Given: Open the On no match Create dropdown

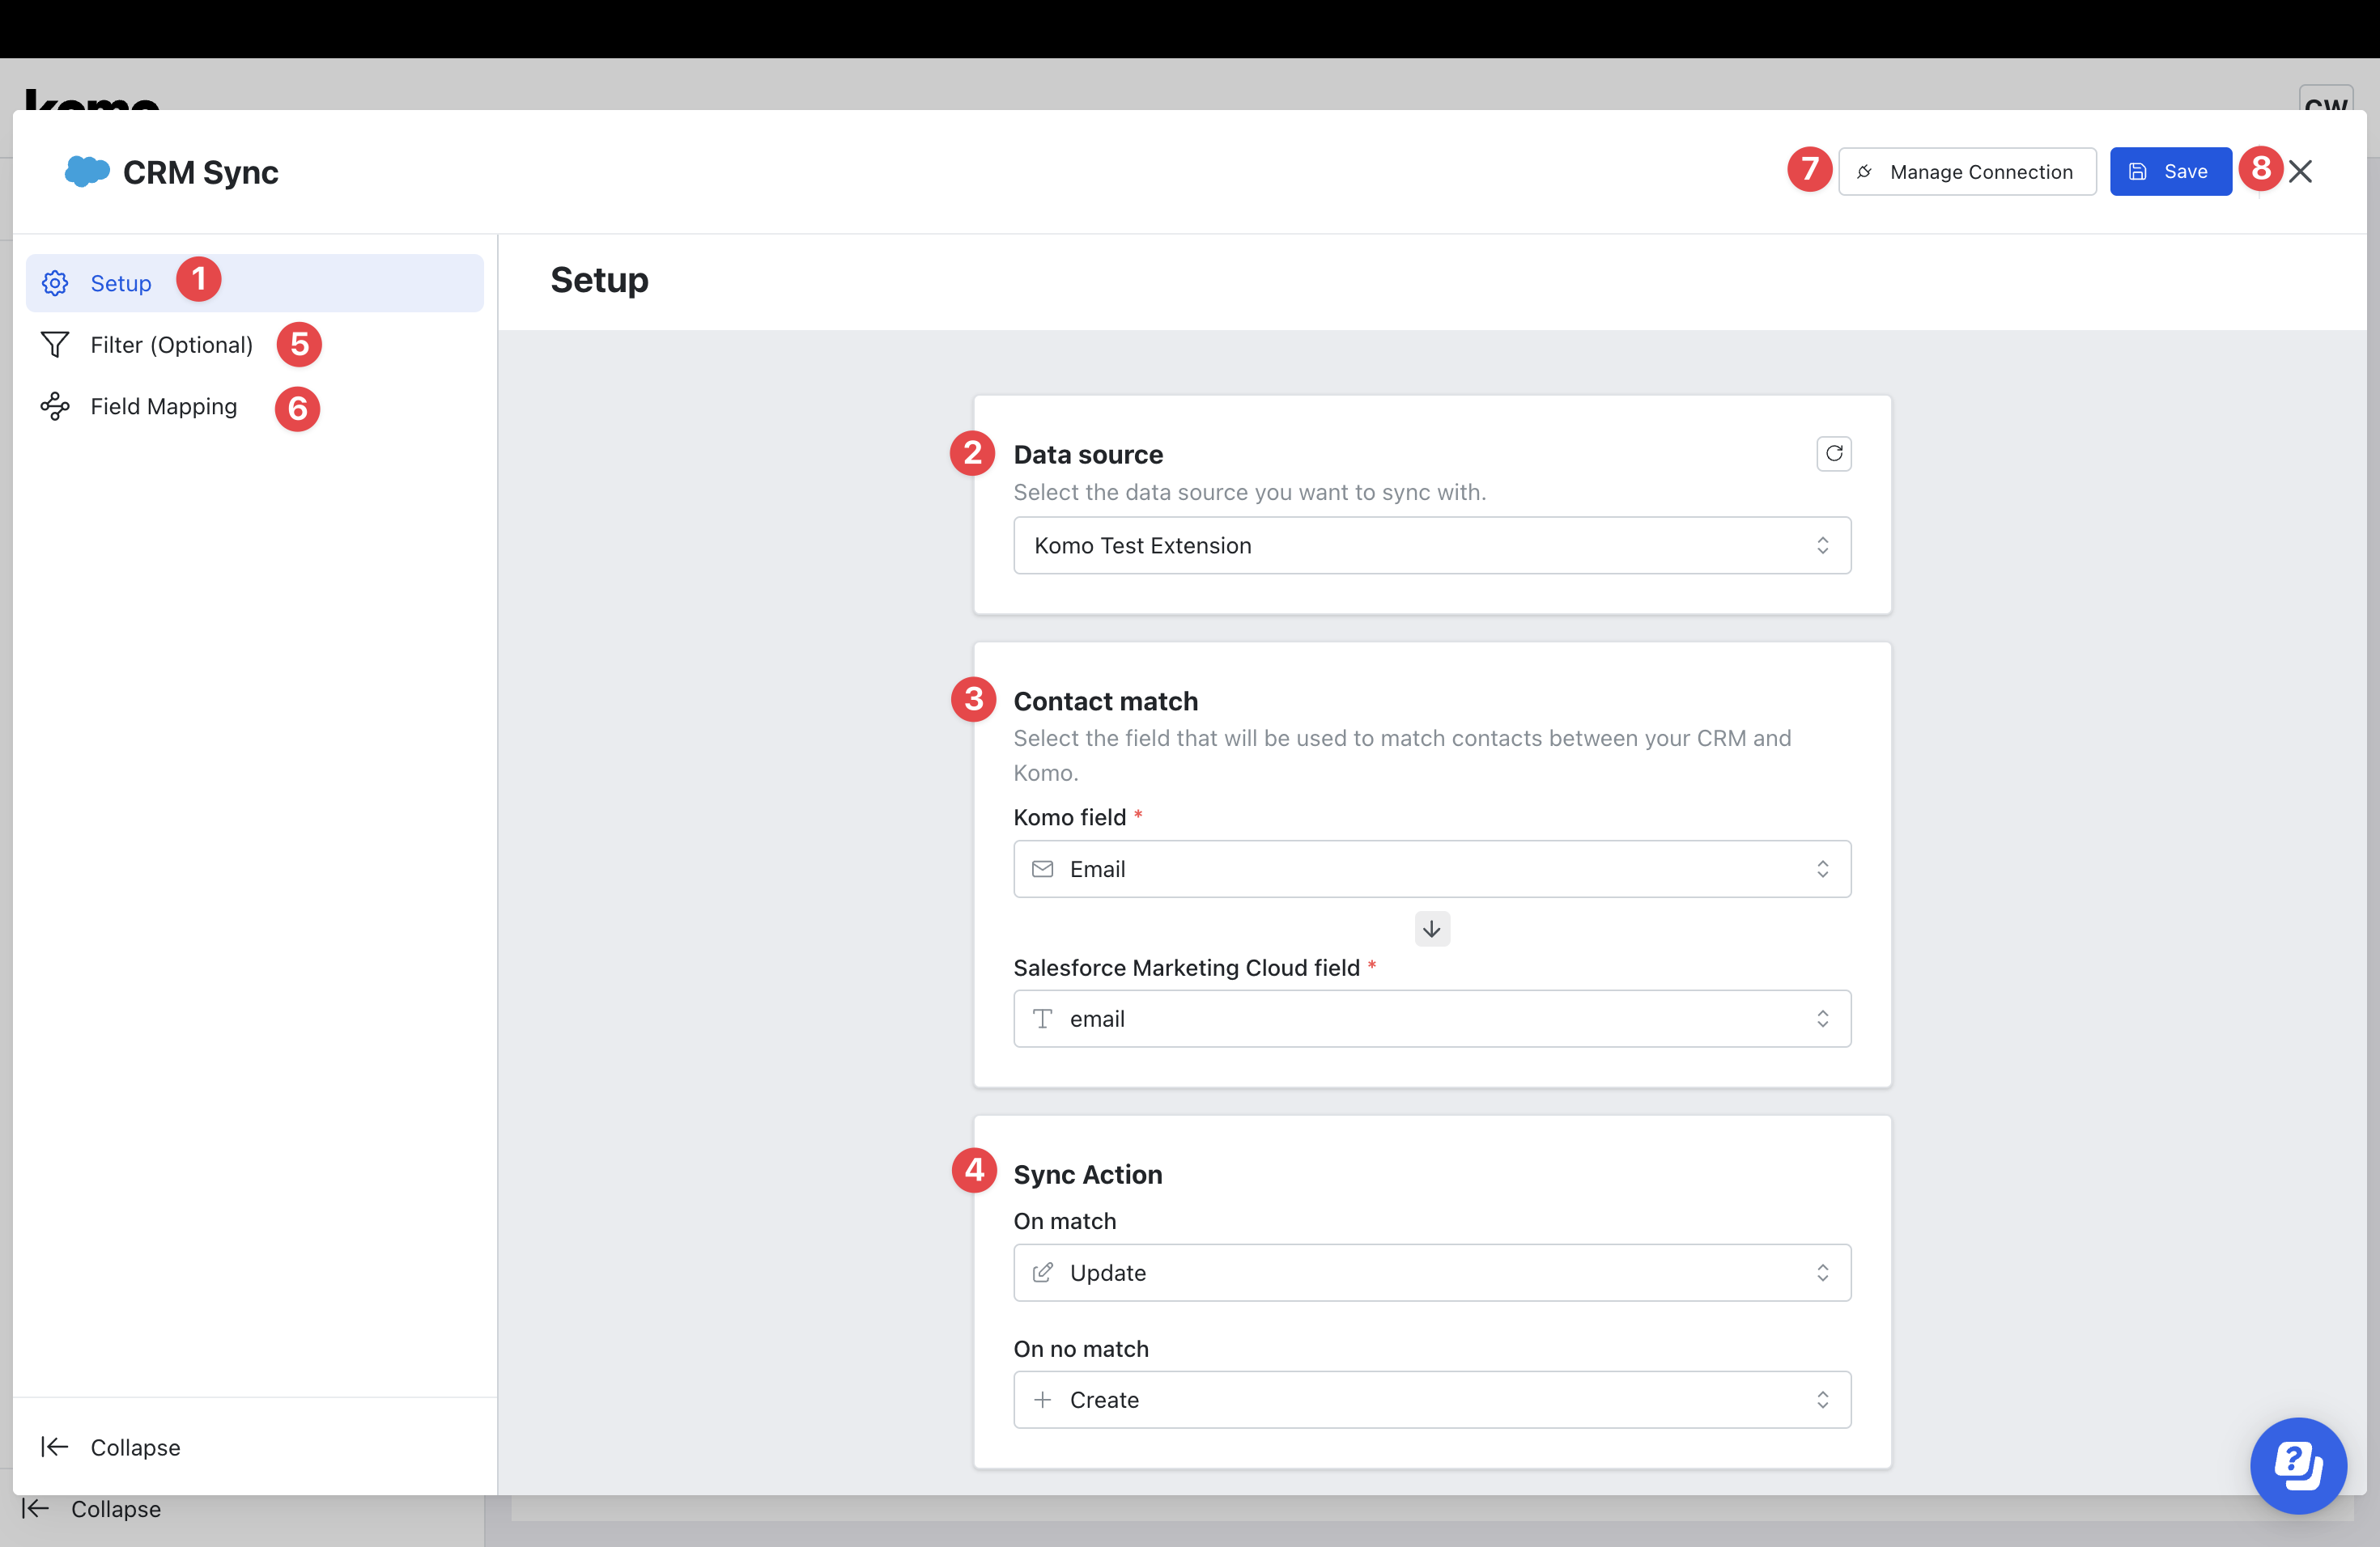Looking at the screenshot, I should 1431,1400.
